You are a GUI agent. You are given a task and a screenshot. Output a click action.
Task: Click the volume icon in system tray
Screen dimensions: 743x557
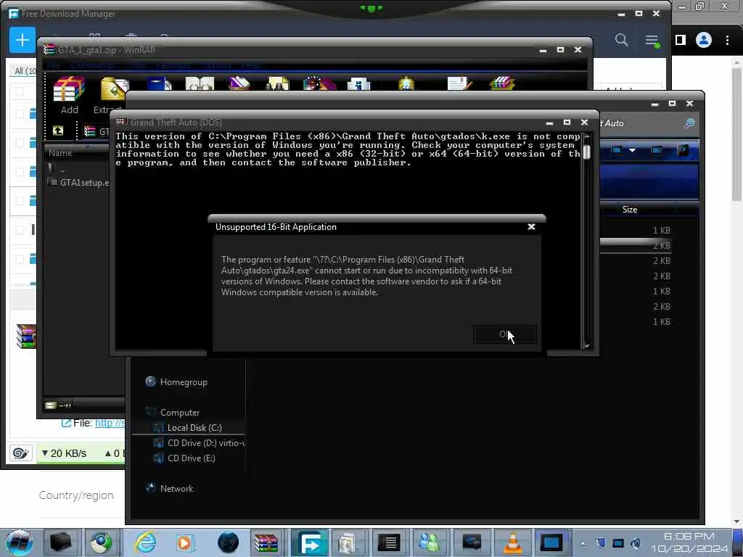pyautogui.click(x=636, y=543)
